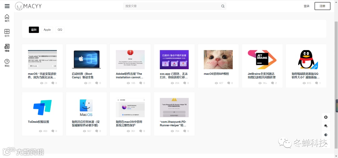Click comment icon on JetBrains card
The width and height of the screenshot is (338, 158).
[x=273, y=83]
